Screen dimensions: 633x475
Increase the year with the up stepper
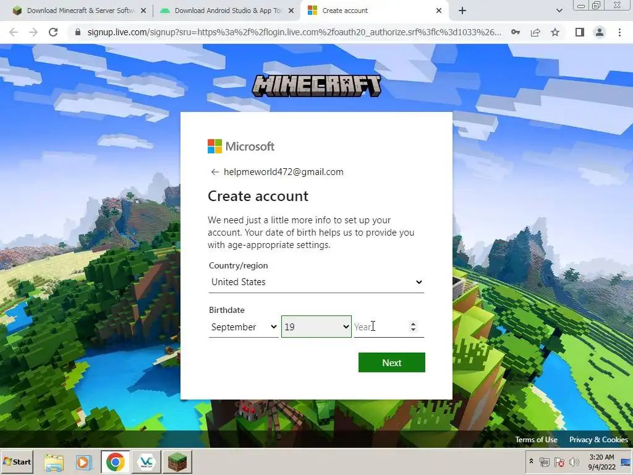(413, 324)
